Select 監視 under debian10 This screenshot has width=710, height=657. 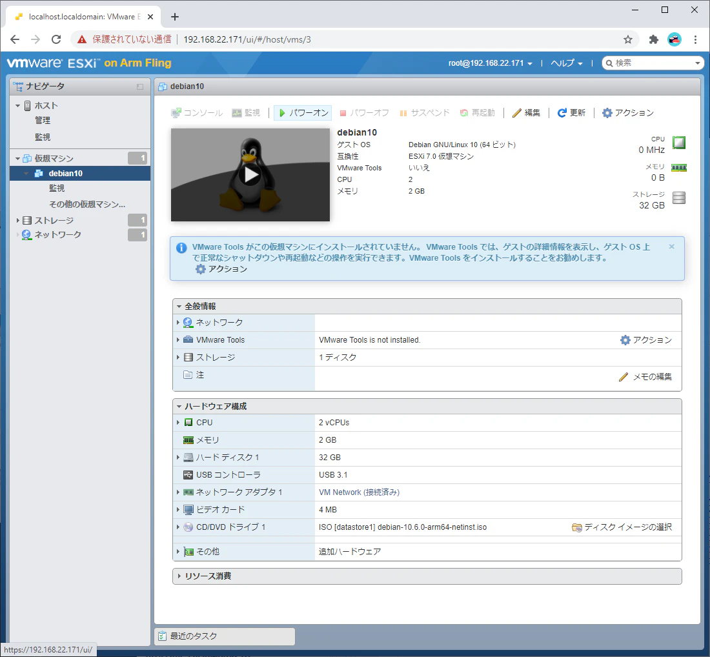(x=57, y=188)
